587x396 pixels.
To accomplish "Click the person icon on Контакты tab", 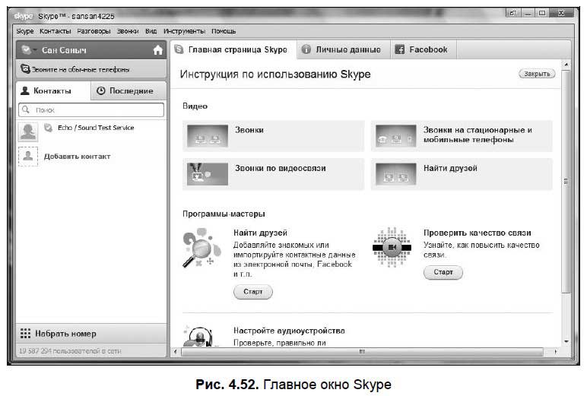I will click(24, 90).
